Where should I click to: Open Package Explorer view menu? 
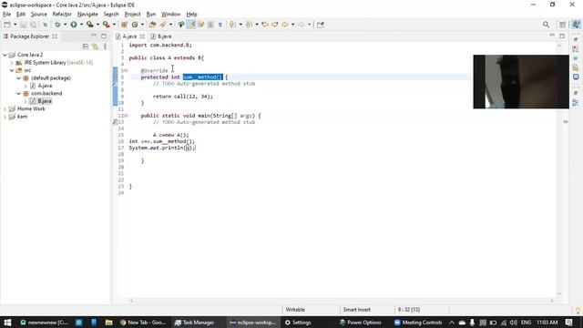tap(105, 46)
